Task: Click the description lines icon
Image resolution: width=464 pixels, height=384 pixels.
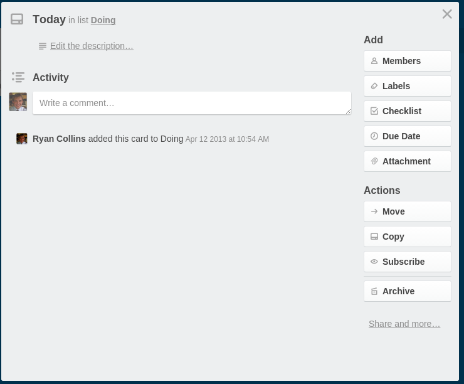Action: 43,46
